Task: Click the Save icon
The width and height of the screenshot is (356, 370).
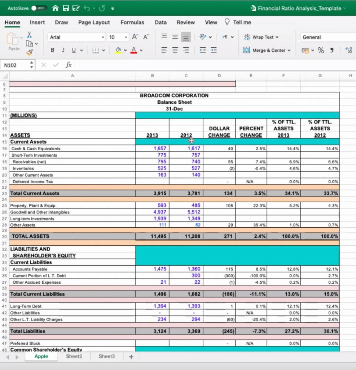Action: [x=65, y=8]
